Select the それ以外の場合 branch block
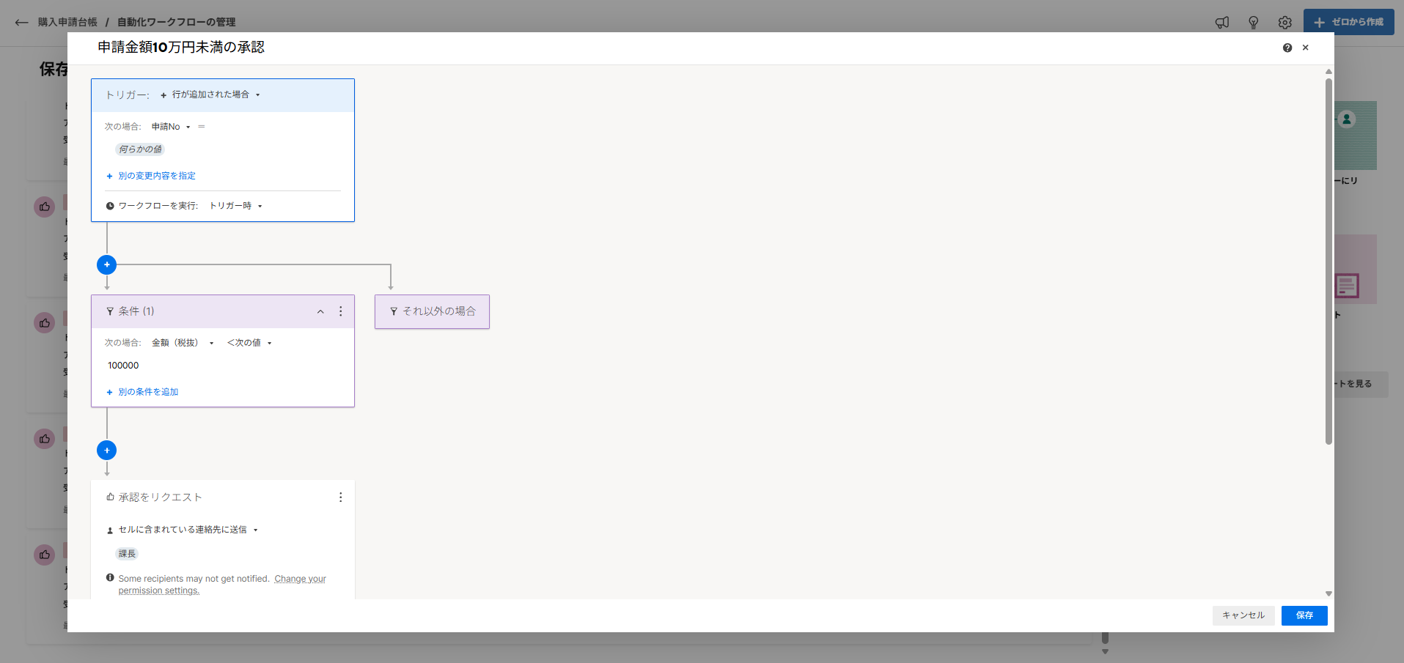 (x=432, y=311)
